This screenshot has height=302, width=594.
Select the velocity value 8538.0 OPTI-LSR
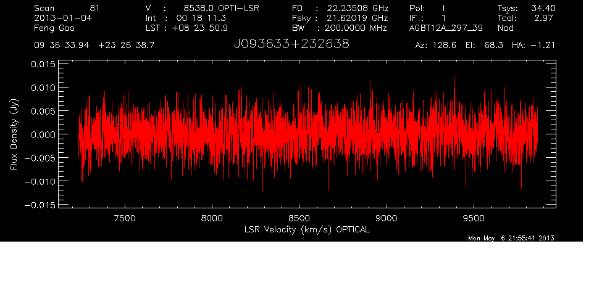(221, 8)
